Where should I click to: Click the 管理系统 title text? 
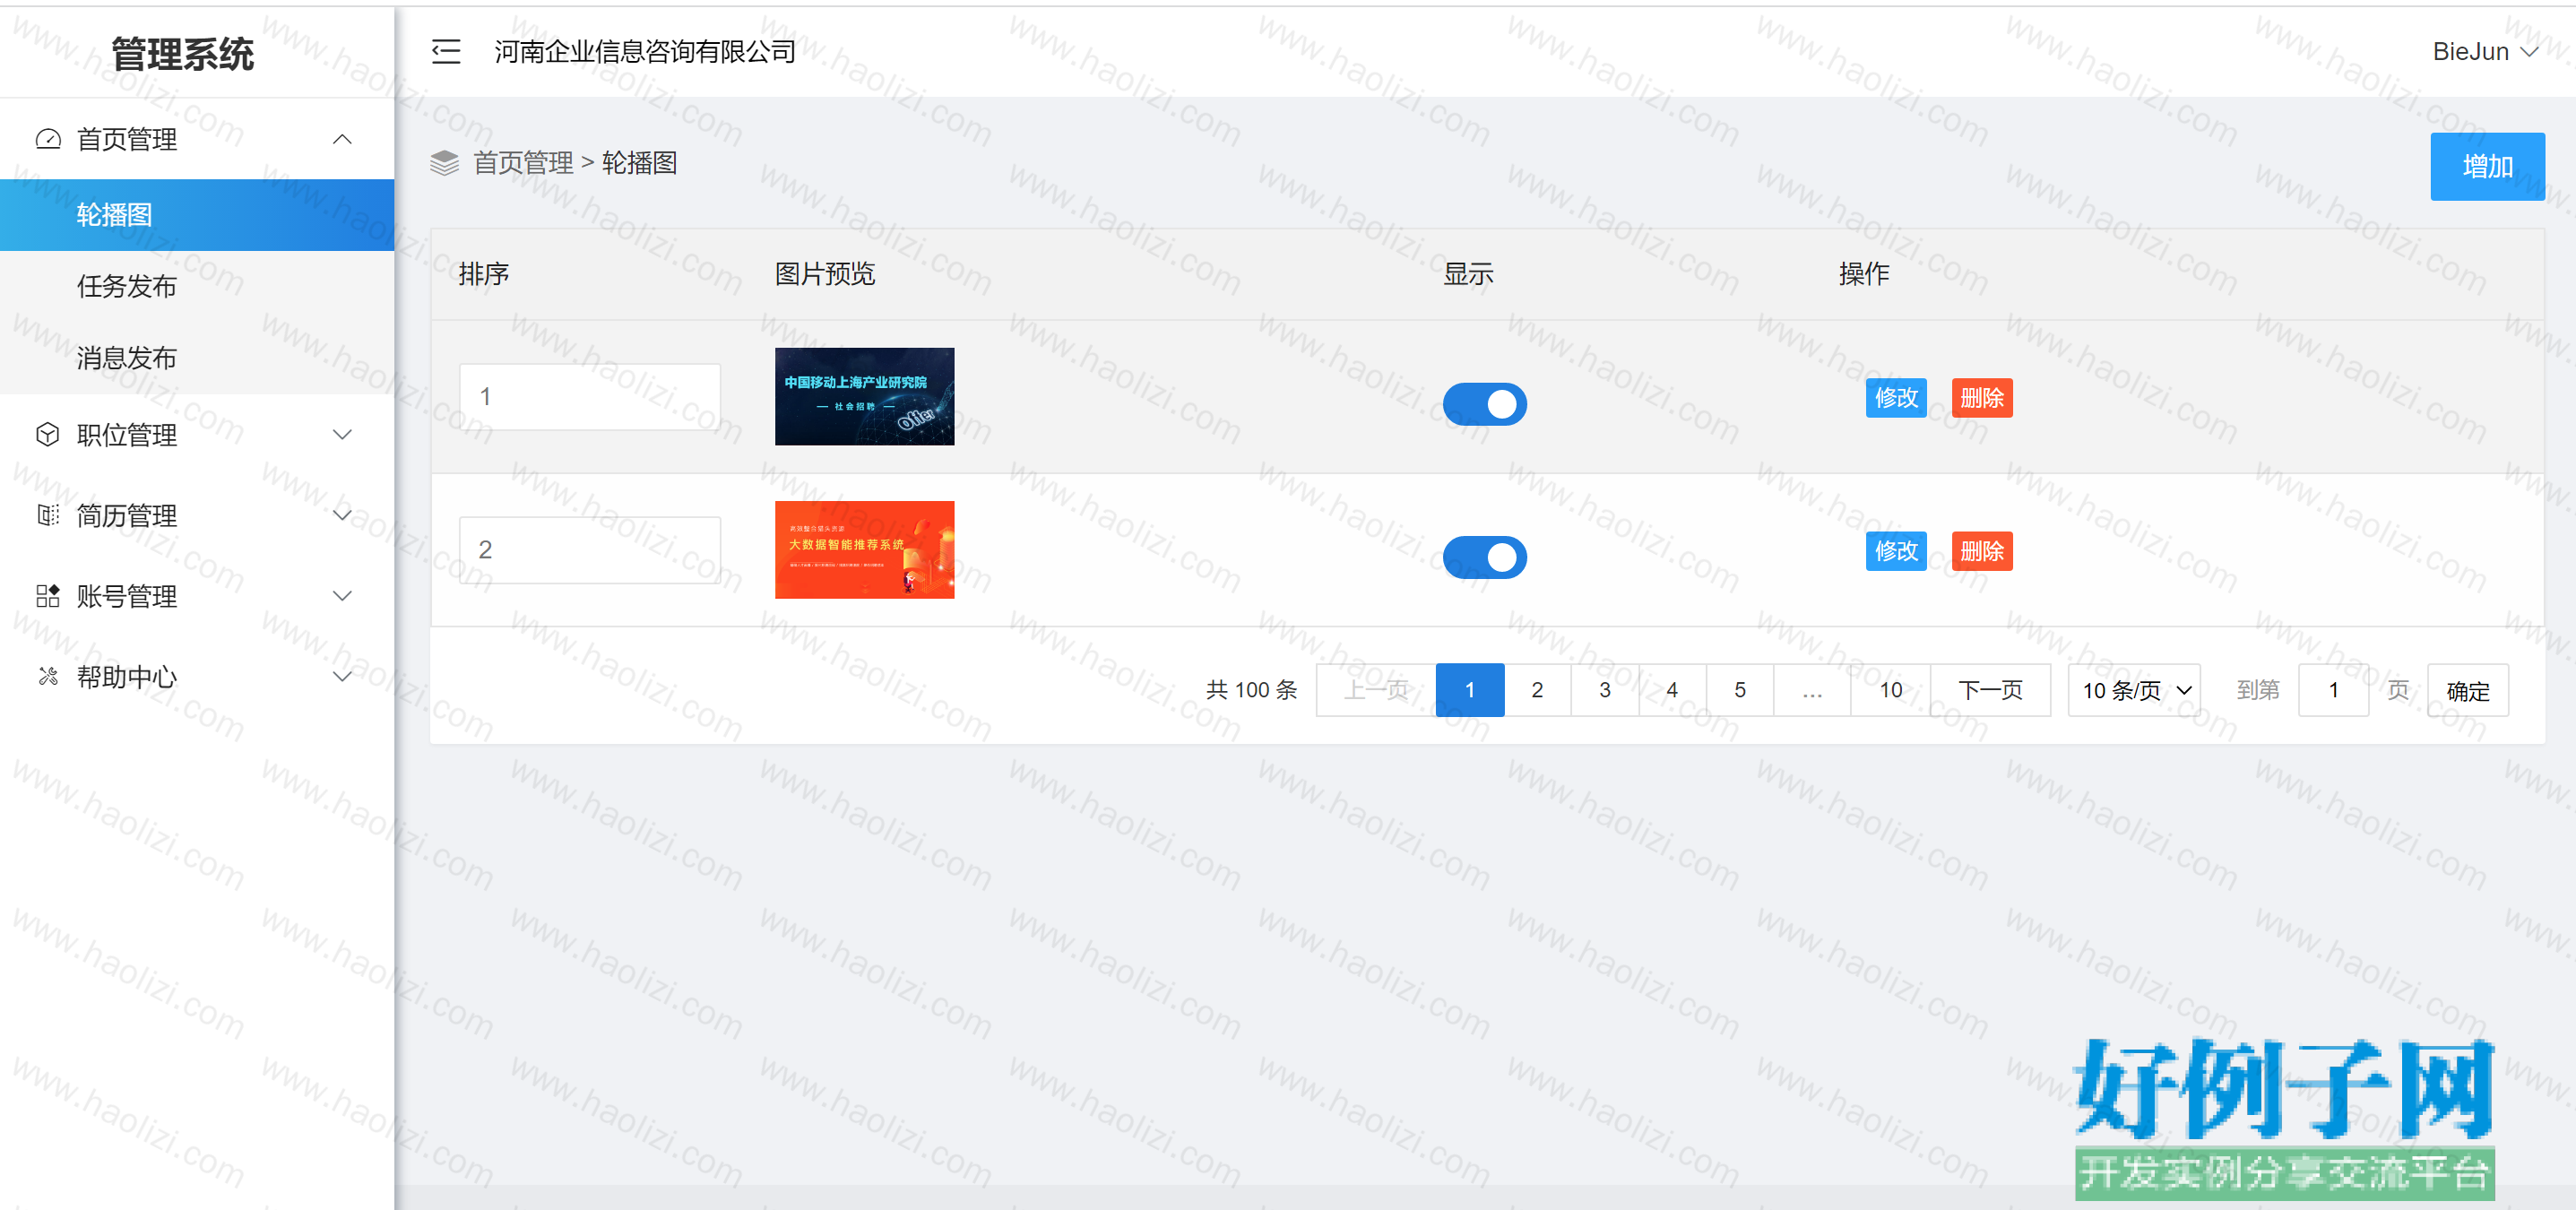point(183,54)
